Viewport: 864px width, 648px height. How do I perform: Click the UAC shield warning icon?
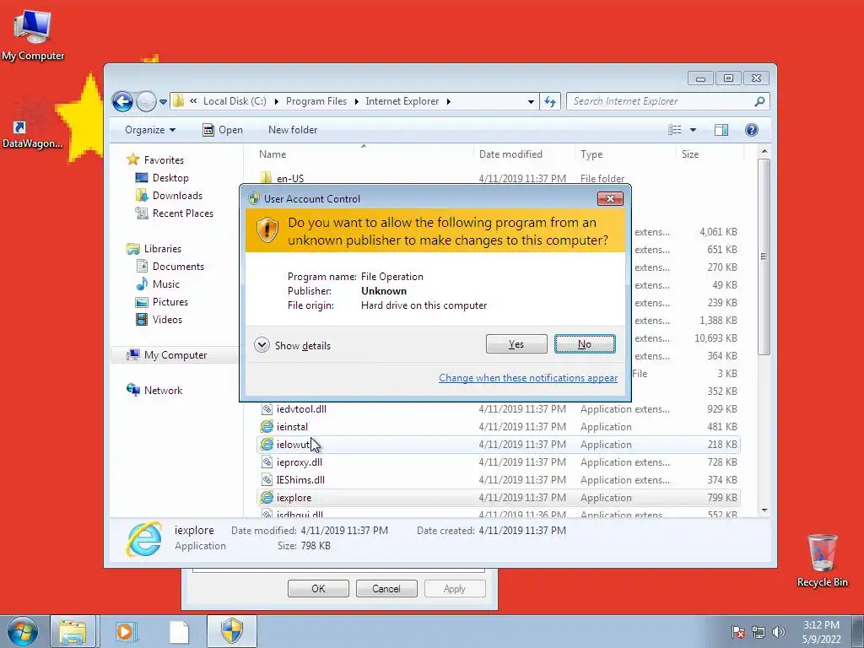pos(267,229)
